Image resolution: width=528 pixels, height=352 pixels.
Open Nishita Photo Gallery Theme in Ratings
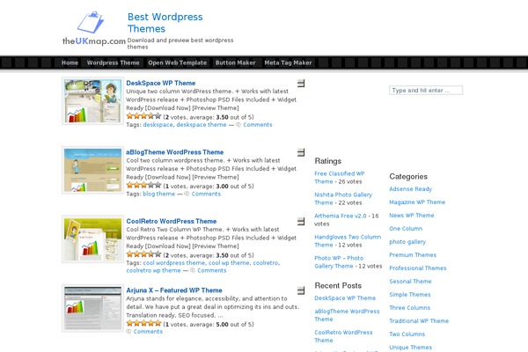click(343, 199)
